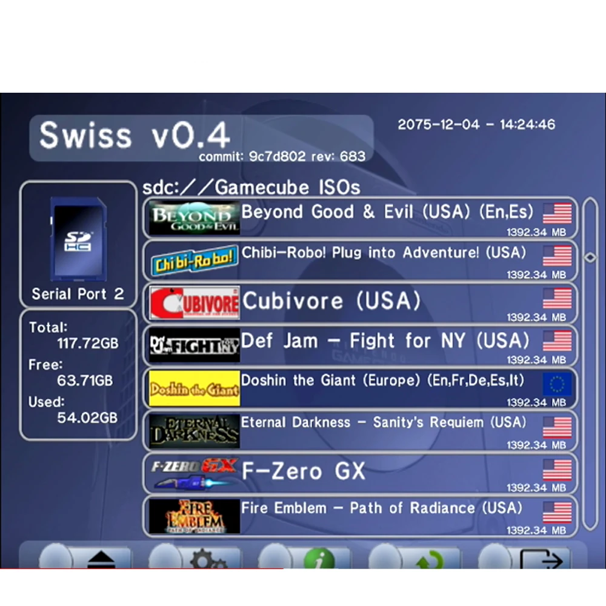Click the file list scrollbar thumb diamond
This screenshot has width=606, height=606.
pos(590,258)
